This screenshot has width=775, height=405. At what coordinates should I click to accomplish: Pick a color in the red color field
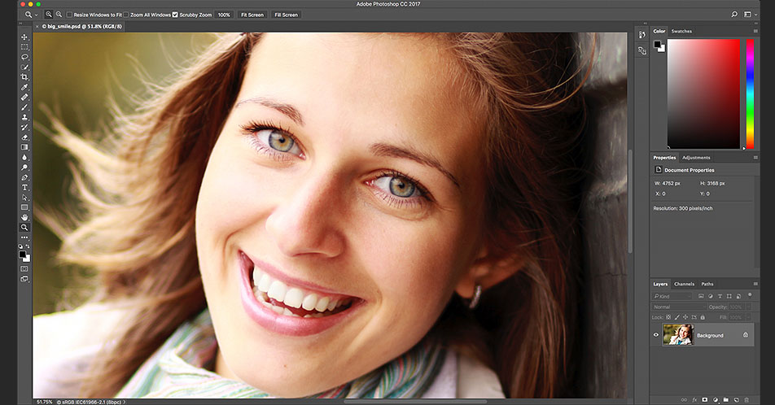[x=703, y=94]
